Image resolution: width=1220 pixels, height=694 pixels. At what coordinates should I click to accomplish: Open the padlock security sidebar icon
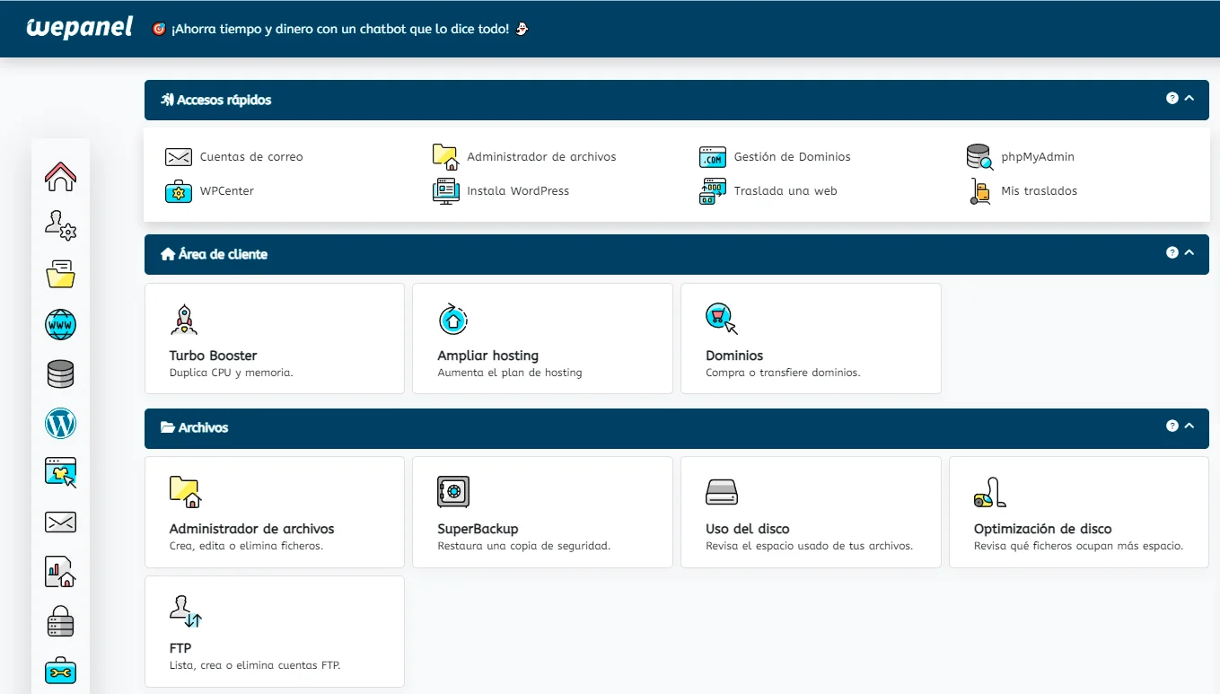(60, 621)
